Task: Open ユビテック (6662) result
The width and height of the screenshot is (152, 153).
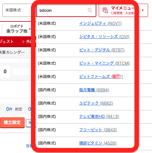Action: coord(96,103)
